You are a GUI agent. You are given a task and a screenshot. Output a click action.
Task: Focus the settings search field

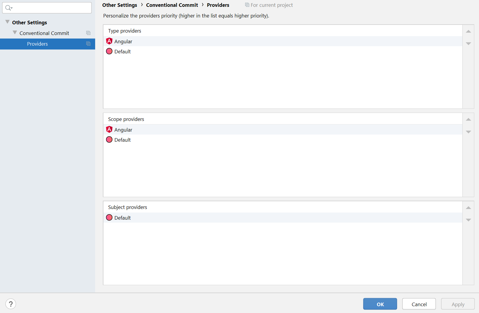pos(50,8)
